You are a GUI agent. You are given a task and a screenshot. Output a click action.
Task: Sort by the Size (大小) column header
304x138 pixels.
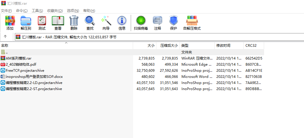coord(151,46)
